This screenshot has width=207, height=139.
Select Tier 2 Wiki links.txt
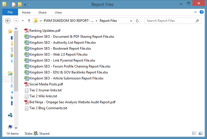(x=43, y=96)
